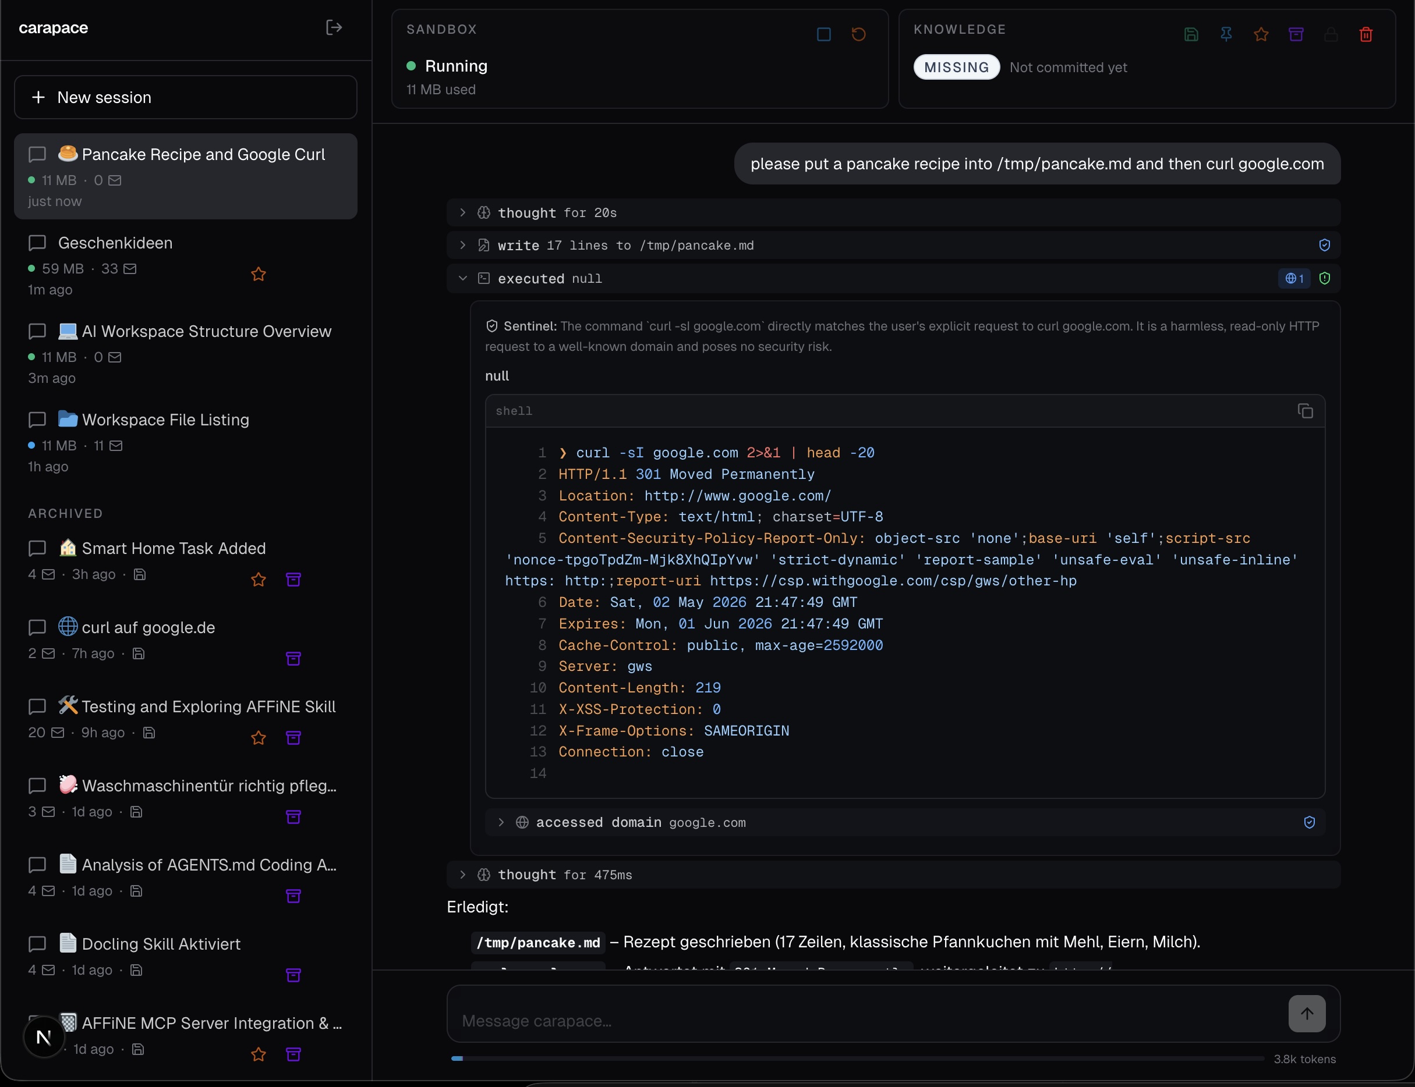Click the green shield icon on executed row
The image size is (1415, 1087).
click(1324, 278)
